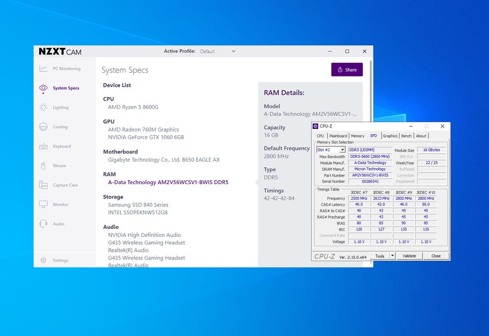Click the DRAM Manuf. Micron Technology field
489x336 pixels.
coord(370,169)
